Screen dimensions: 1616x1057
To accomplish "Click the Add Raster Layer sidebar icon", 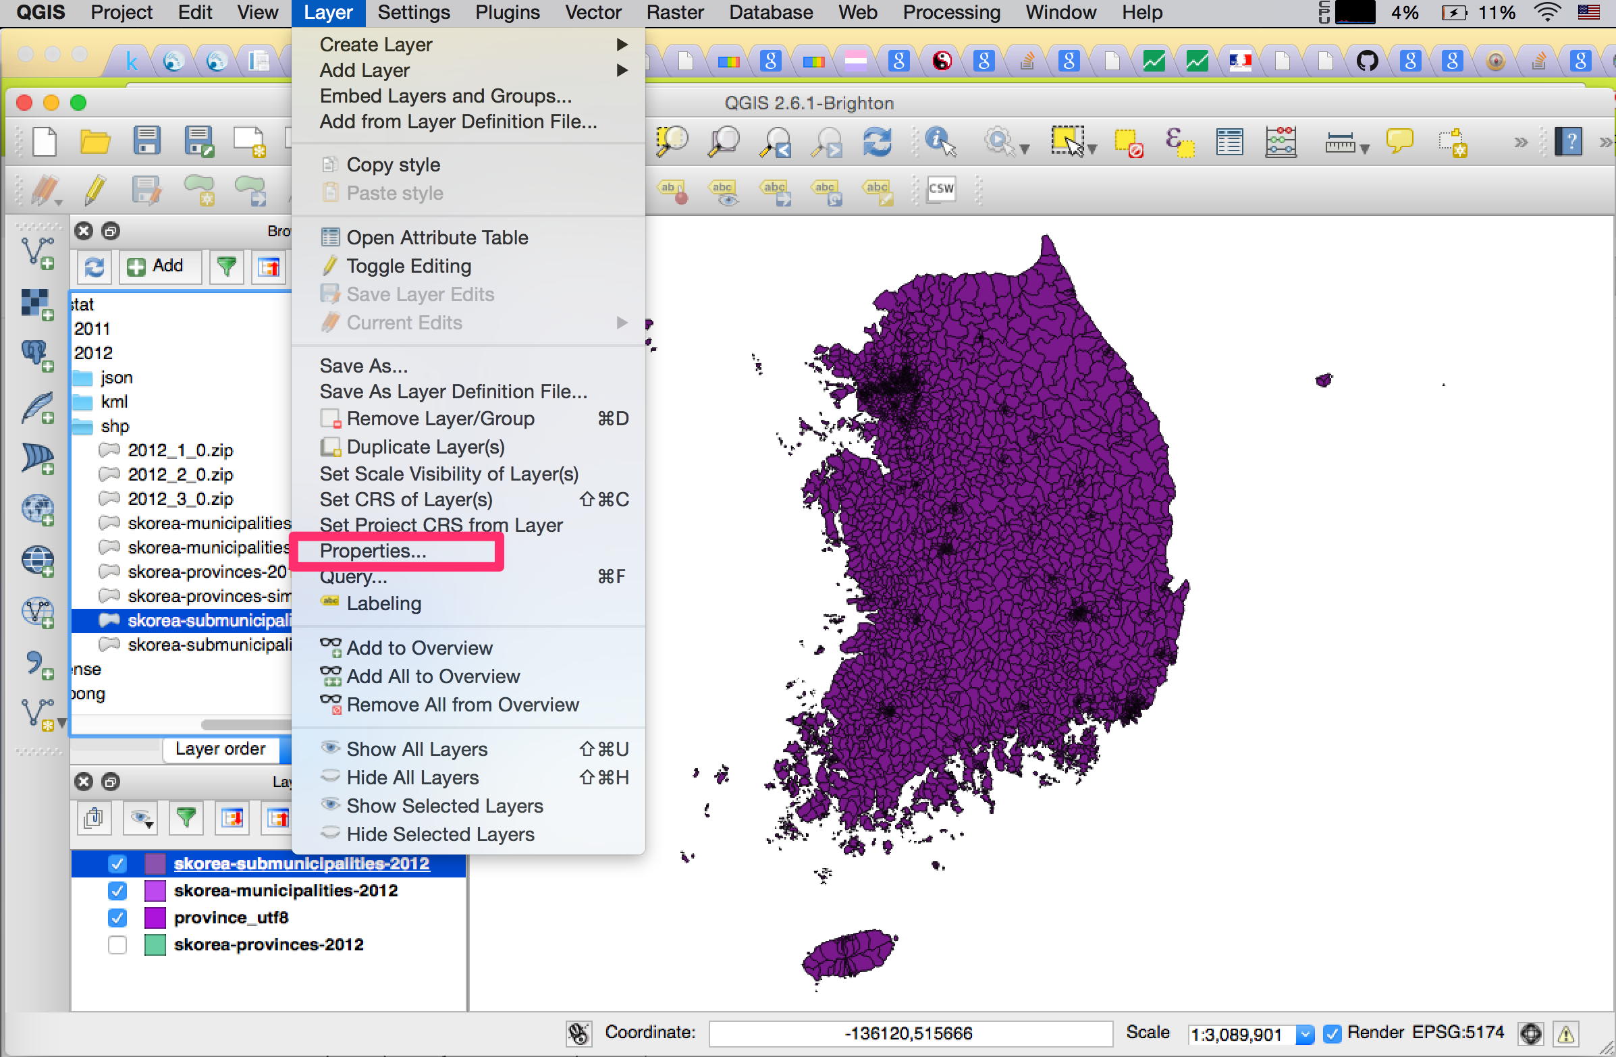I will (37, 304).
